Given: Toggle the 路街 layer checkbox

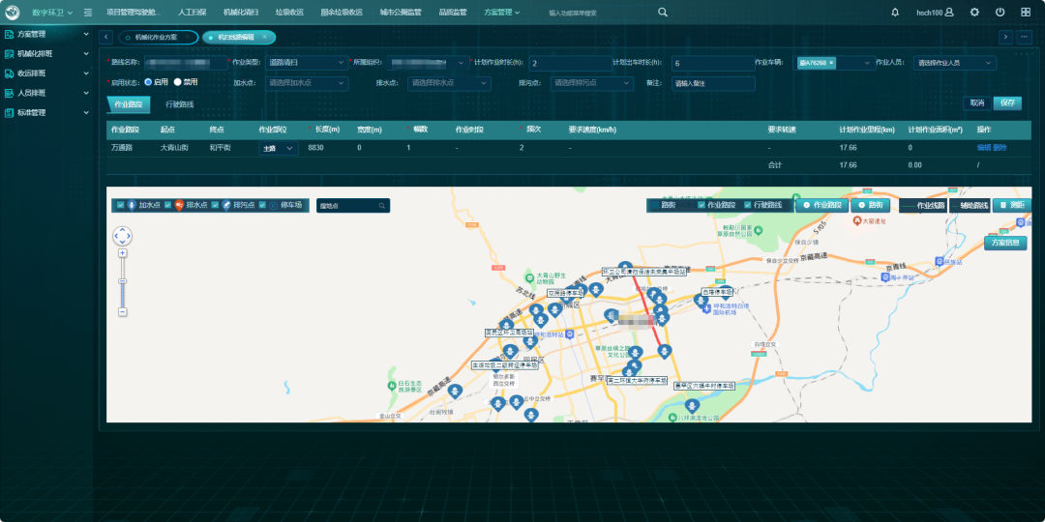Looking at the screenshot, I should coord(655,205).
